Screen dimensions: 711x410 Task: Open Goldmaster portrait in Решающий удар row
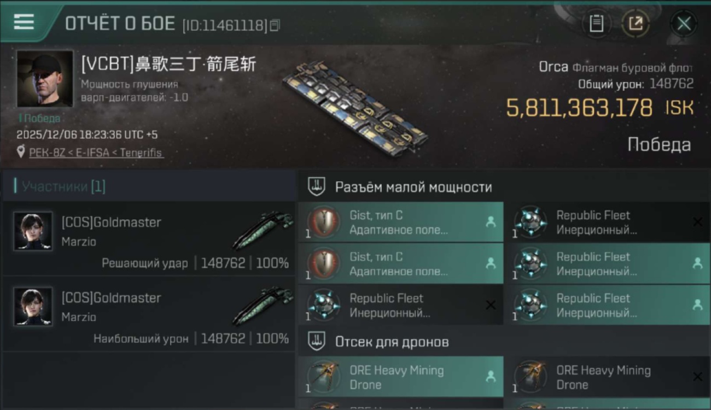[33, 231]
